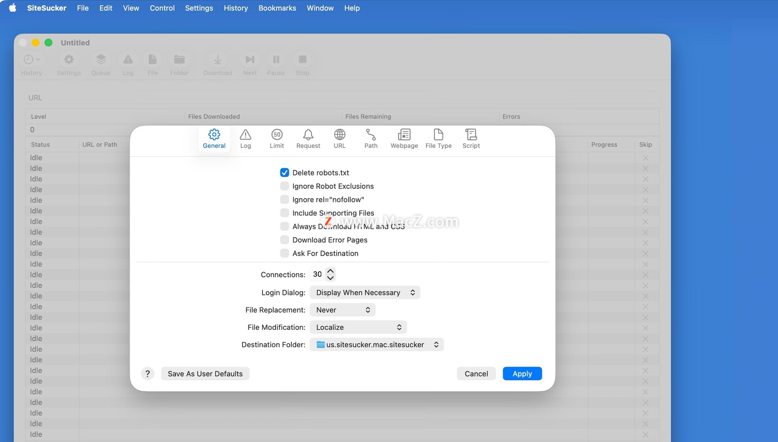Open the Login Dialog dropdown
778x442 pixels.
tap(365, 293)
